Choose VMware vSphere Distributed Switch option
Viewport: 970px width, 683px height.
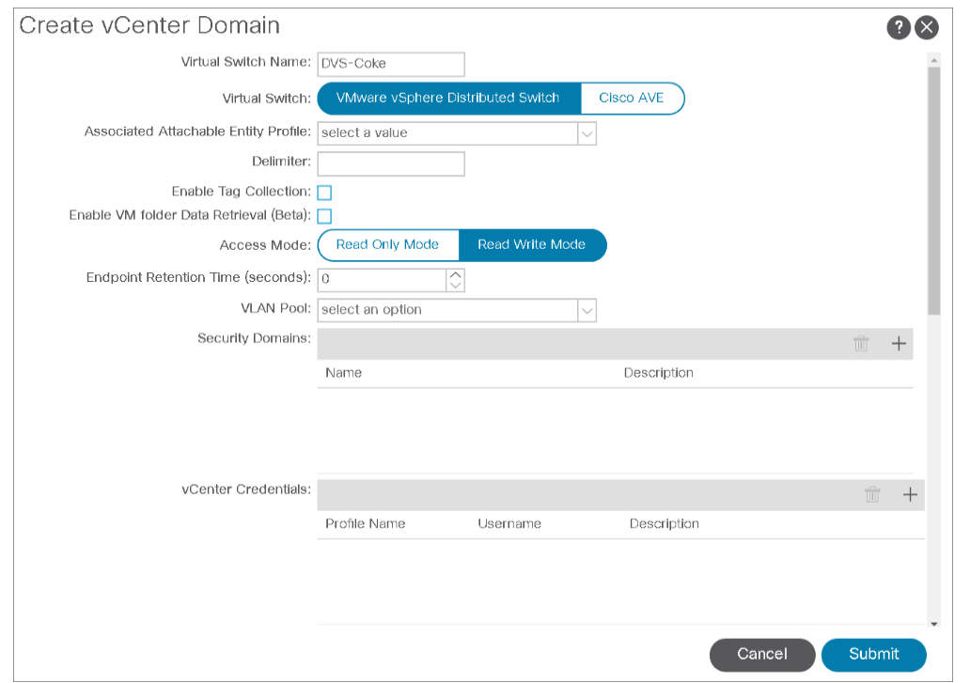tap(447, 98)
